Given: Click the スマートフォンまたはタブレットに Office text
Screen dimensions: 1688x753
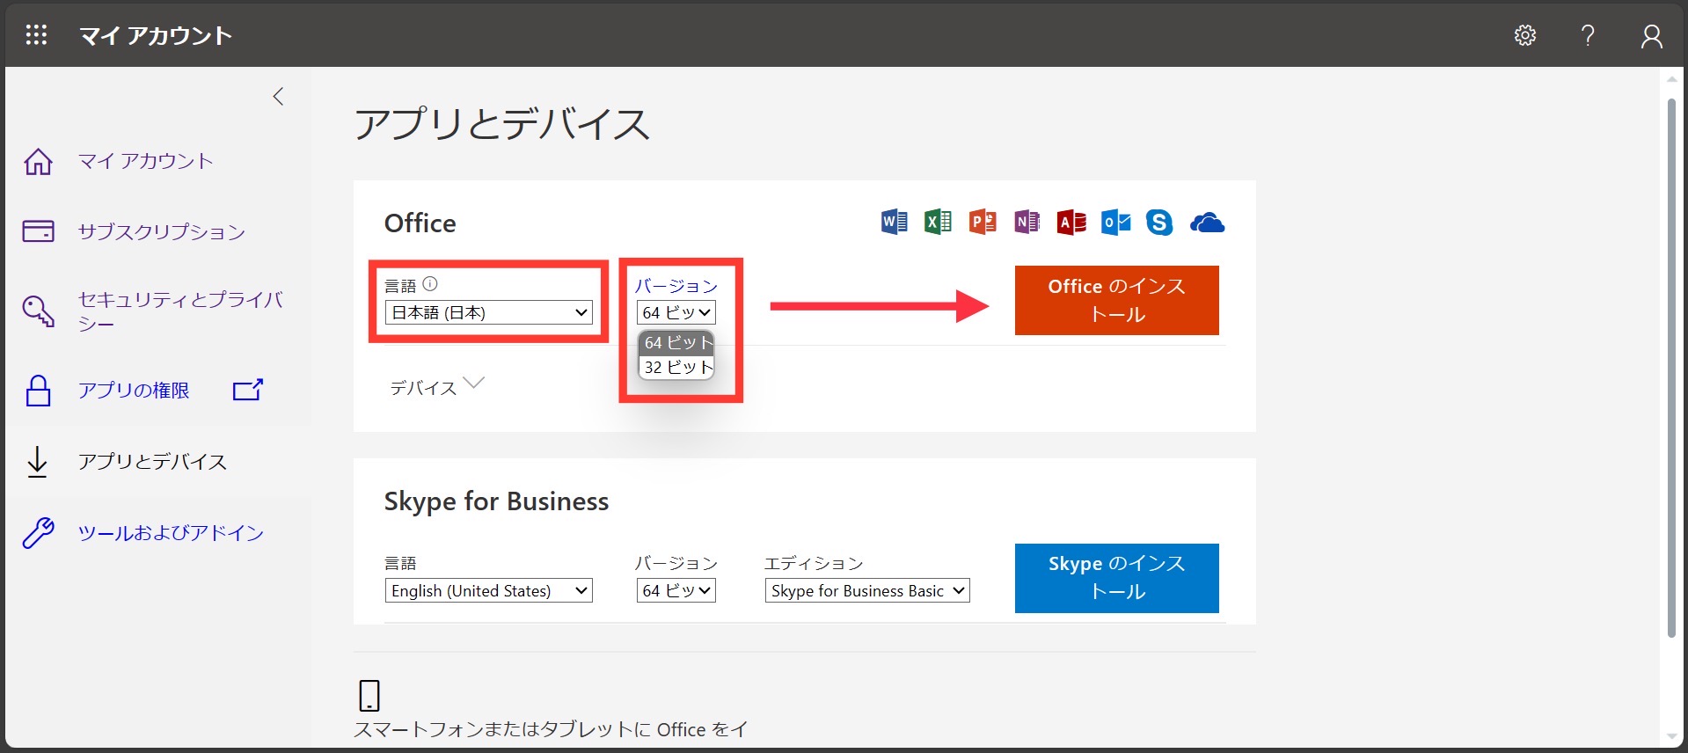Looking at the screenshot, I should pyautogui.click(x=551, y=729).
